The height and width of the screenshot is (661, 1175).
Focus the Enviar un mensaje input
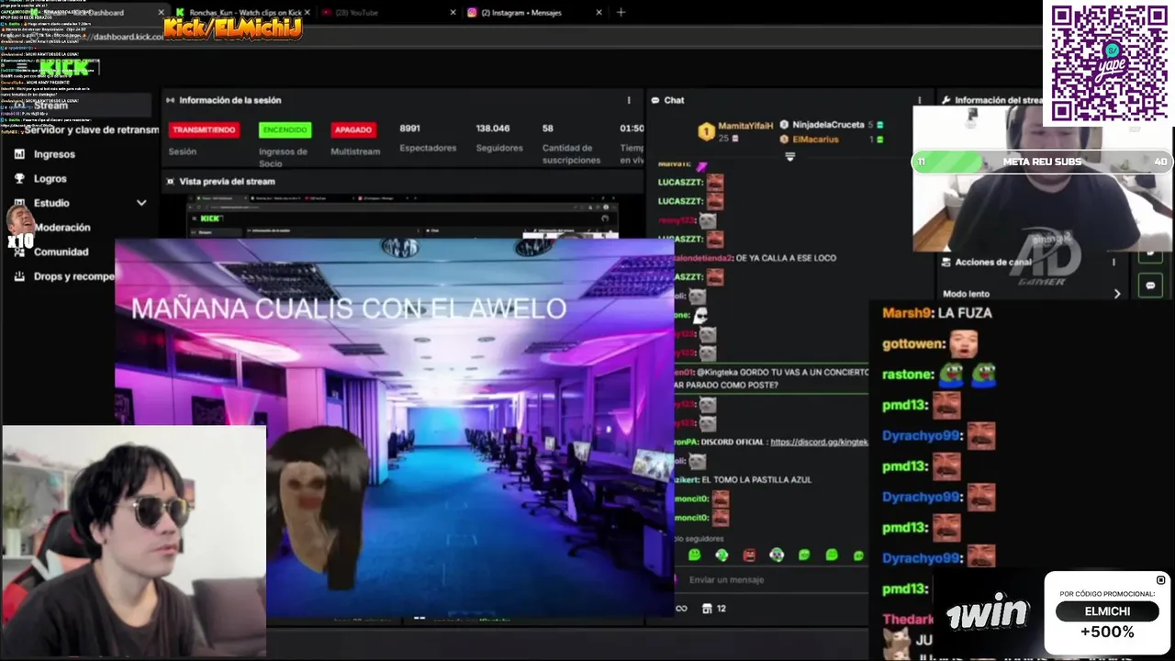pyautogui.click(x=771, y=579)
